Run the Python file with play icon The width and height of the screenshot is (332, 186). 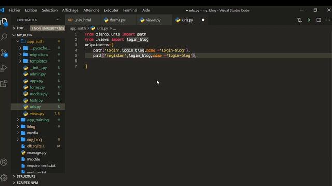click(x=309, y=20)
